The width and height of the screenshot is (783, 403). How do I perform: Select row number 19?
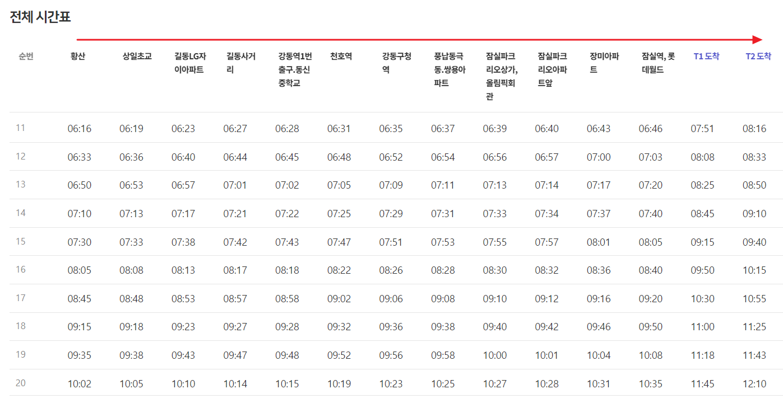tap(21, 355)
